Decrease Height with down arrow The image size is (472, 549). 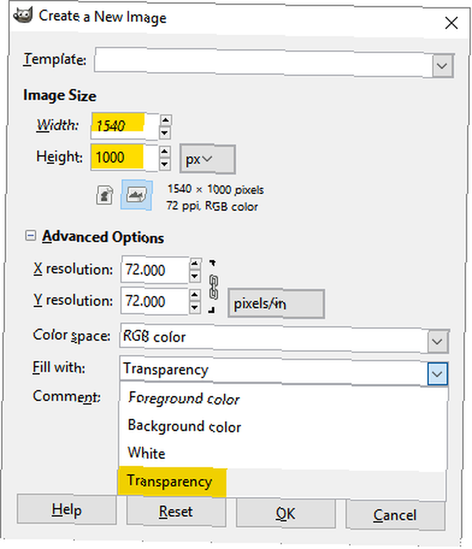coord(165,164)
